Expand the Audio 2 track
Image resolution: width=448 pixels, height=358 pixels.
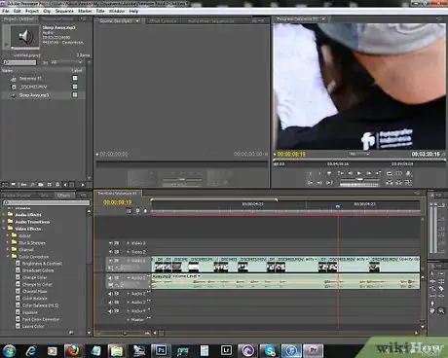pyautogui.click(x=128, y=294)
